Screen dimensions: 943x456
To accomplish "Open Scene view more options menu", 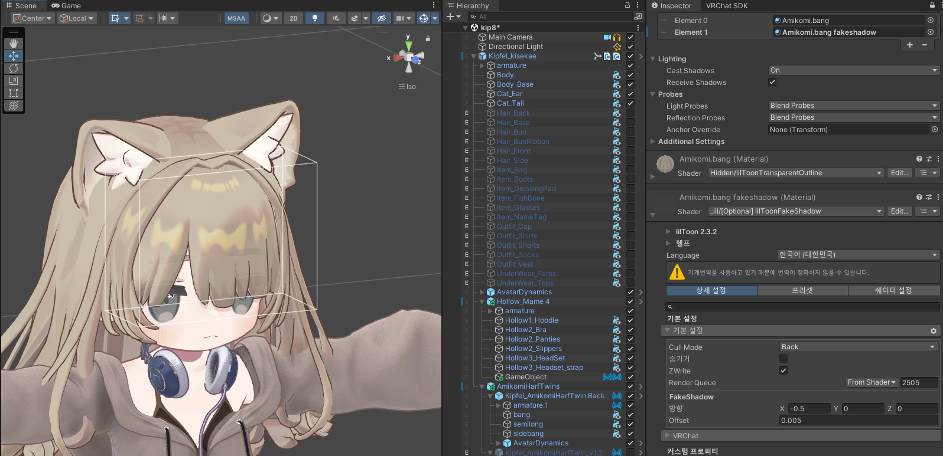I will pos(434,5).
